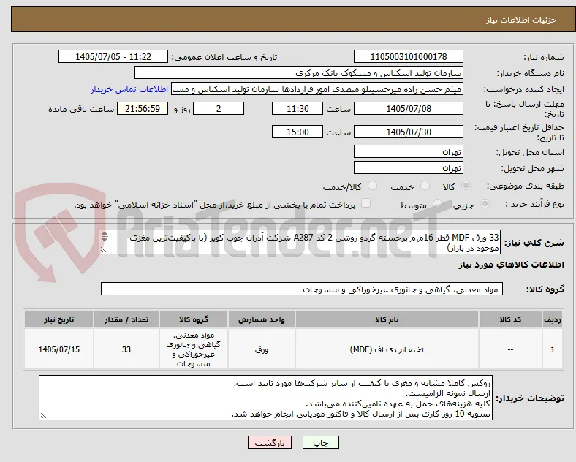Click the unit cell ورق
This screenshot has height=462, width=576.
(261, 349)
